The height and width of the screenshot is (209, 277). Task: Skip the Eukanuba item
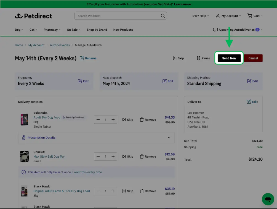(x=128, y=120)
